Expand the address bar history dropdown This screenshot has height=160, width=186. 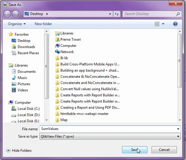(x=110, y=14)
